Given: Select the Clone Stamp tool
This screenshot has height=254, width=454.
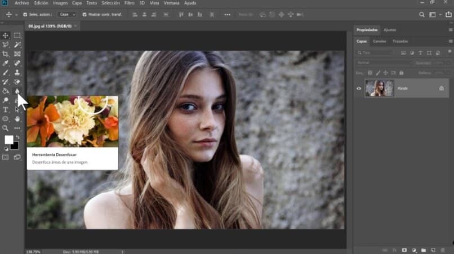Looking at the screenshot, I should pyautogui.click(x=17, y=73).
